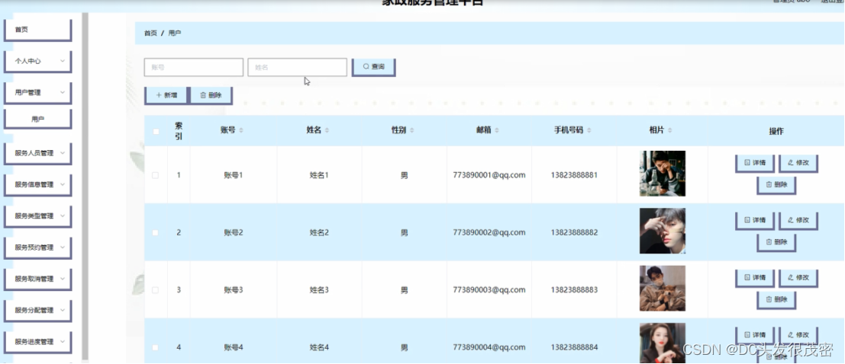Click the 操作 column header
The height and width of the screenshot is (364, 845).
776,131
